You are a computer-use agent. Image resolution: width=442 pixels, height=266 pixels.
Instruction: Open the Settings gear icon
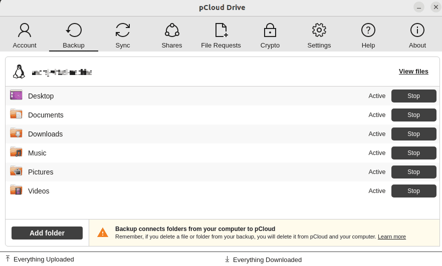point(319,30)
